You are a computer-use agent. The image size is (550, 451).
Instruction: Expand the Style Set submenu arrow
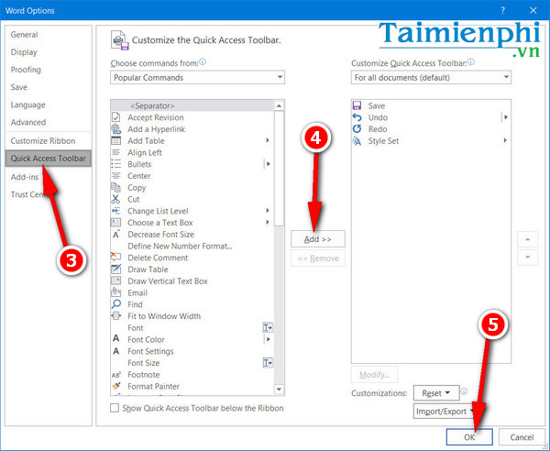coord(505,140)
